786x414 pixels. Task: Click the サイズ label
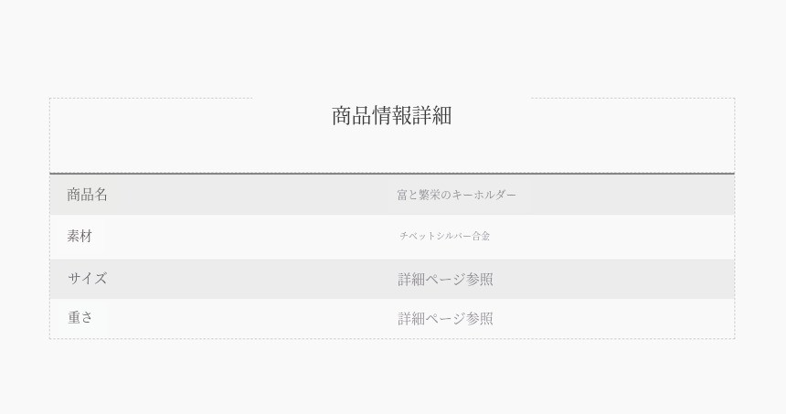(87, 279)
